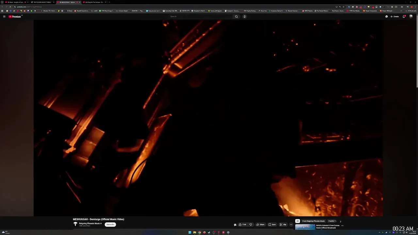Screen dimensions: 418x235
Task: Open the All Bookmarks folder
Action: 411,11
